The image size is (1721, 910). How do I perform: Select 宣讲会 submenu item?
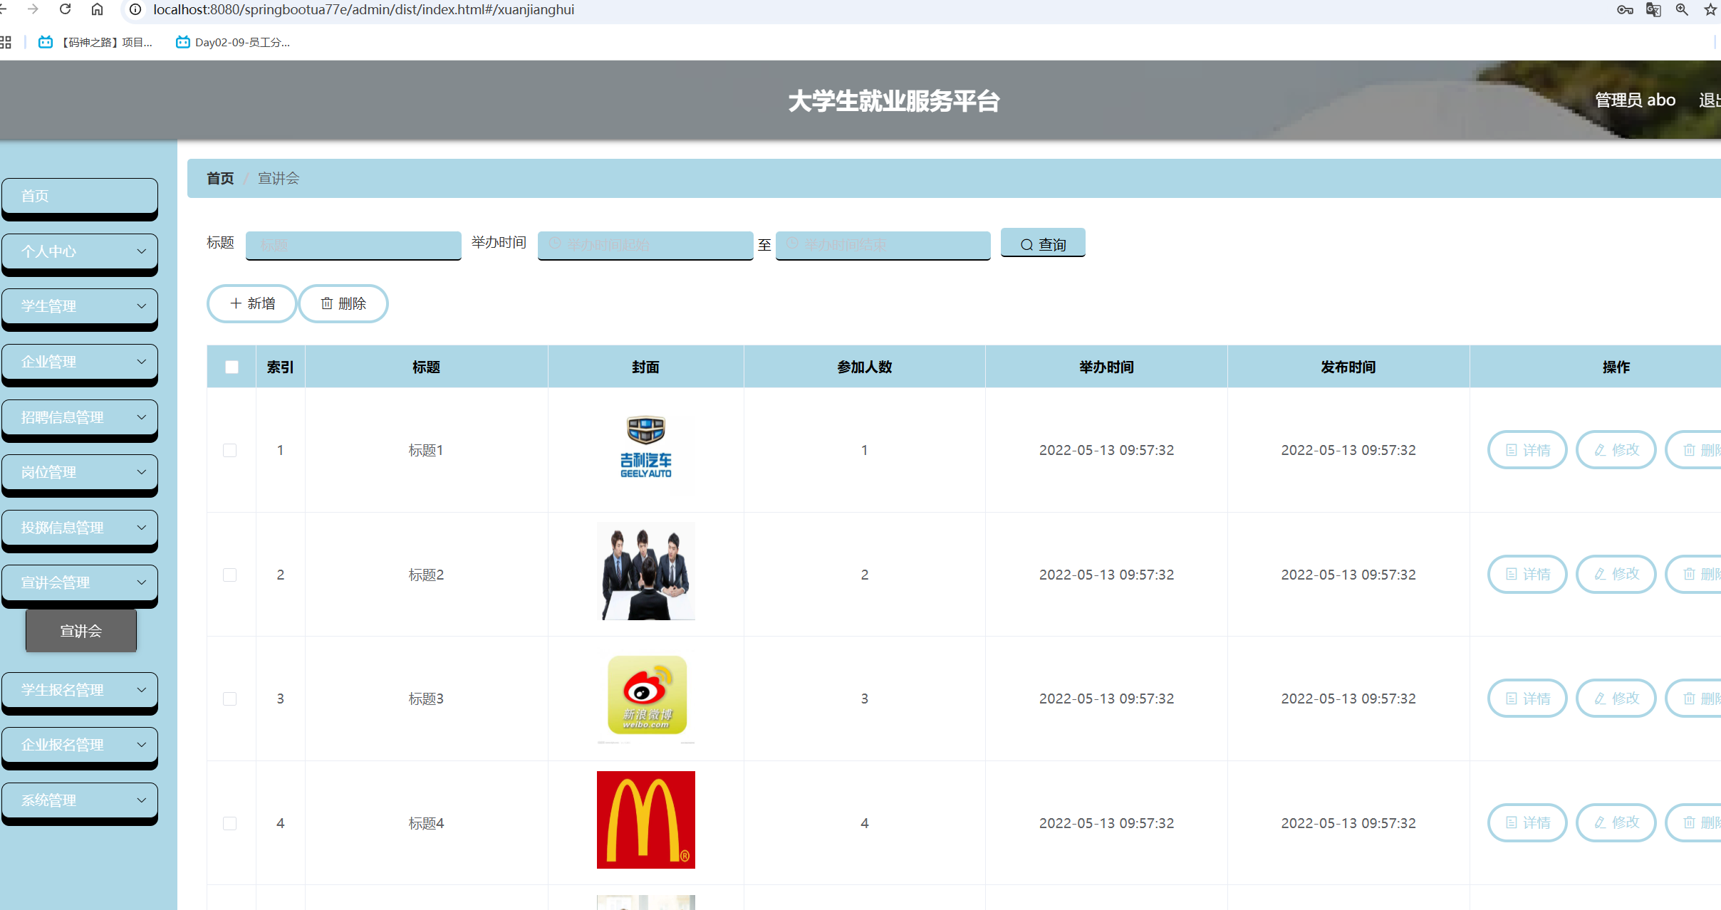click(81, 631)
